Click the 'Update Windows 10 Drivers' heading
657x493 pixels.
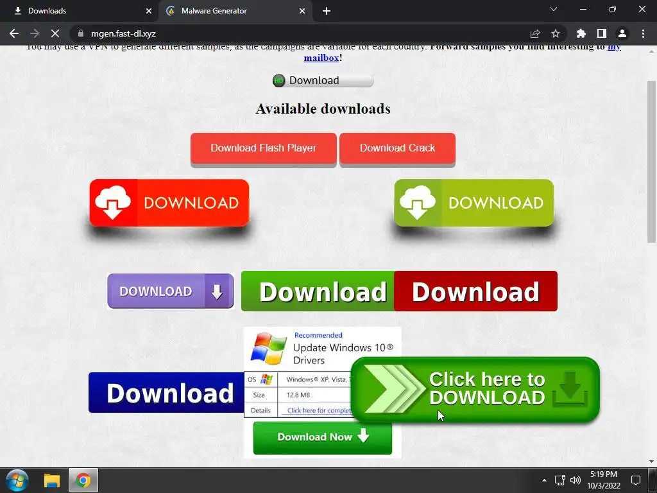click(x=343, y=354)
